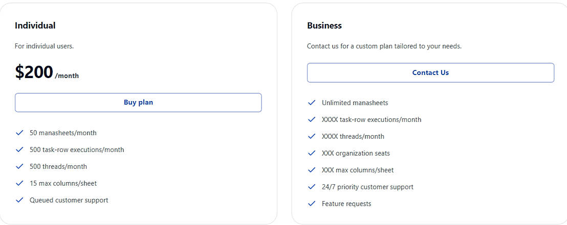Click checkmark beside 50 manasheets/month
Screen dimensions: 567x225
pos(19,133)
